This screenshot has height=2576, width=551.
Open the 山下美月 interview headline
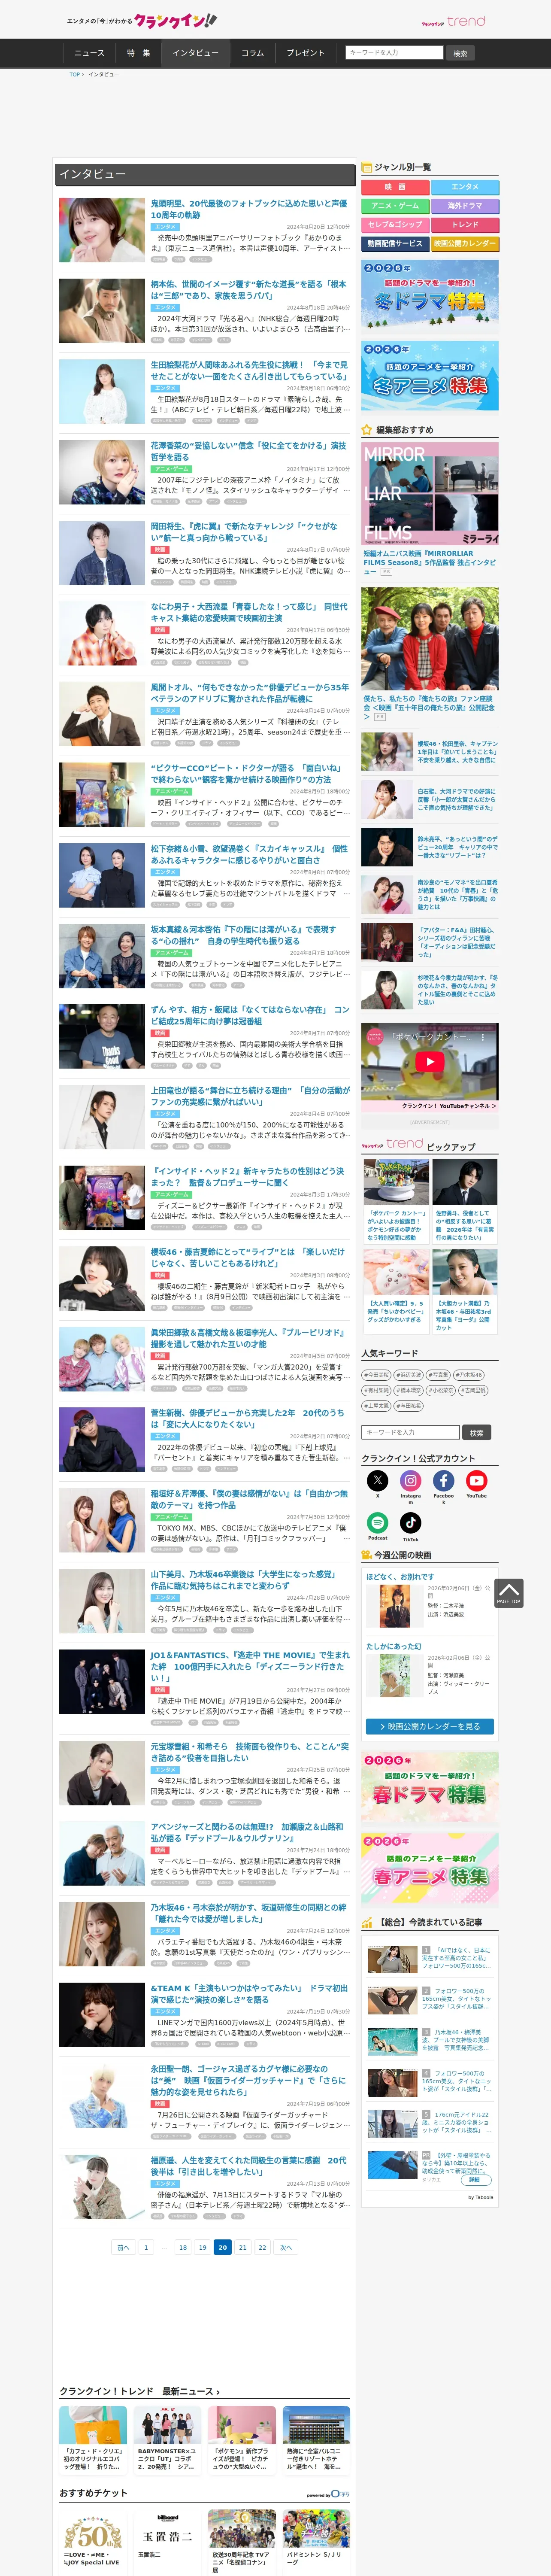(x=245, y=1580)
